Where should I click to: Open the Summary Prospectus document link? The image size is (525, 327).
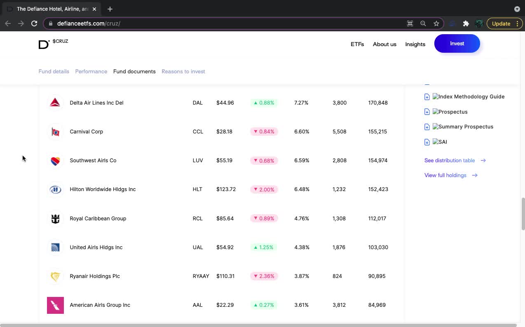click(x=463, y=127)
